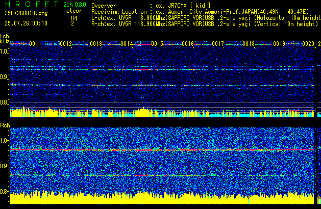This screenshot has width=321, height=209.
Task: Click the Lch channel label
Action: [x=5, y=36]
